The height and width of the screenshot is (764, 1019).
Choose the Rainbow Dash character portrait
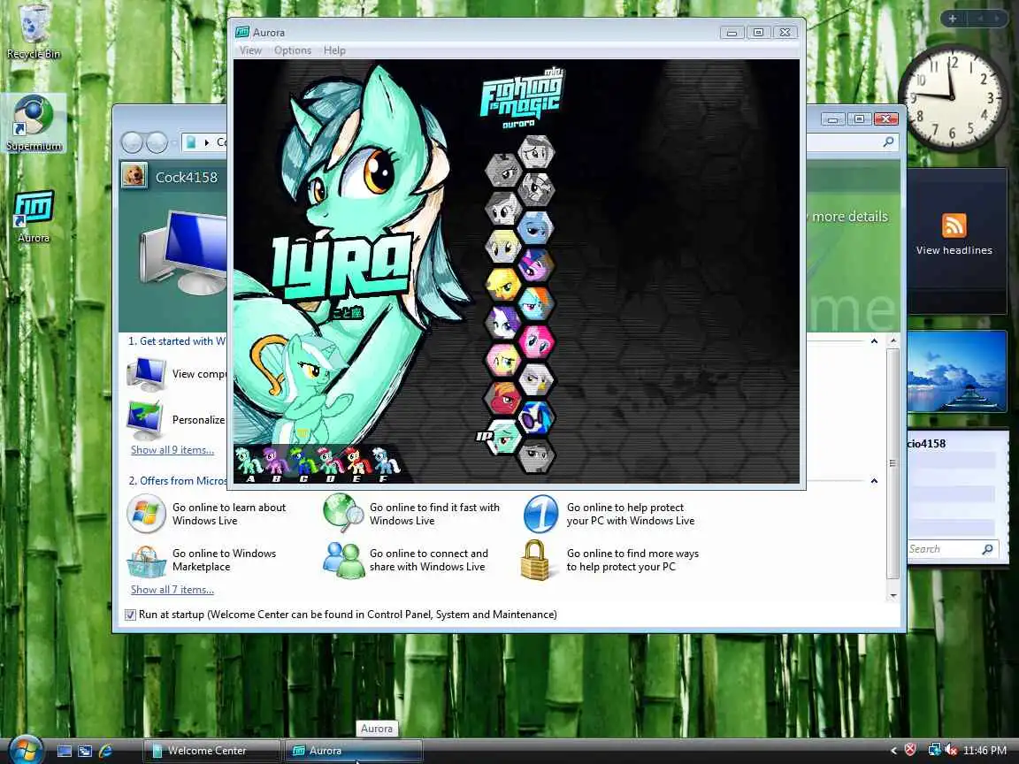point(536,303)
